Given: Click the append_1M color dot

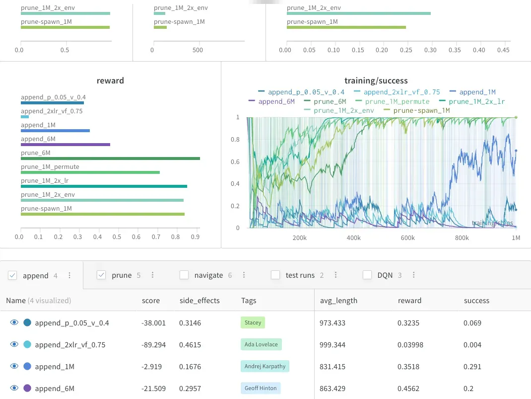Looking at the screenshot, I should 27,366.
